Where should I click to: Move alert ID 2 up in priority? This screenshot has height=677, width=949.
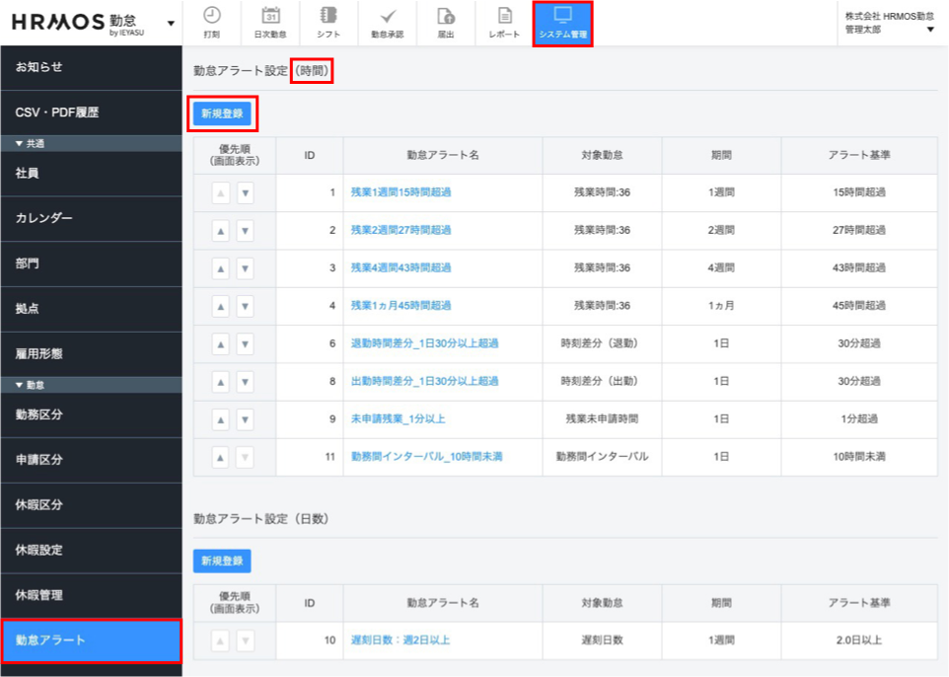(221, 231)
